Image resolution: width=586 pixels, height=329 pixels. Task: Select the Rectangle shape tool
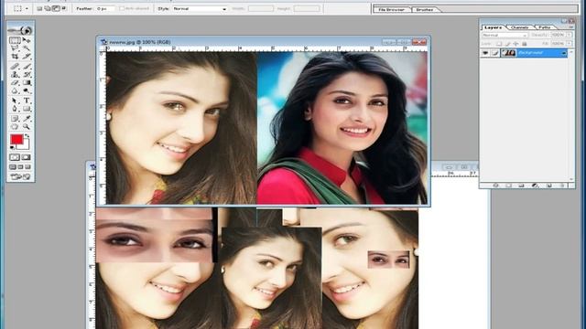pyautogui.click(x=27, y=109)
